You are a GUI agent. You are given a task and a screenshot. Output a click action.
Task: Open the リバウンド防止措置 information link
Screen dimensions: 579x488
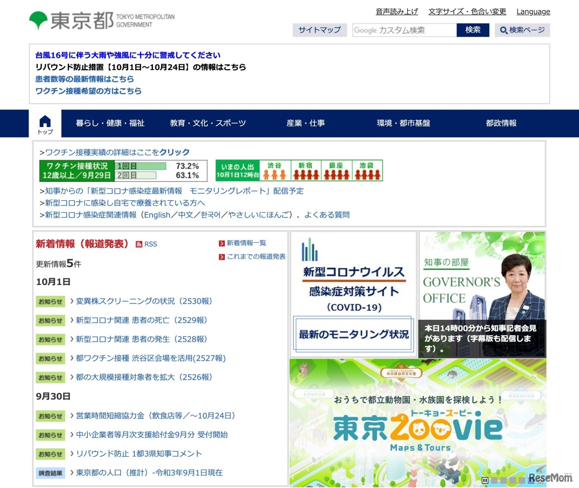141,67
